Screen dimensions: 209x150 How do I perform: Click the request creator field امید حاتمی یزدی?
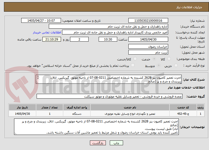115,32
